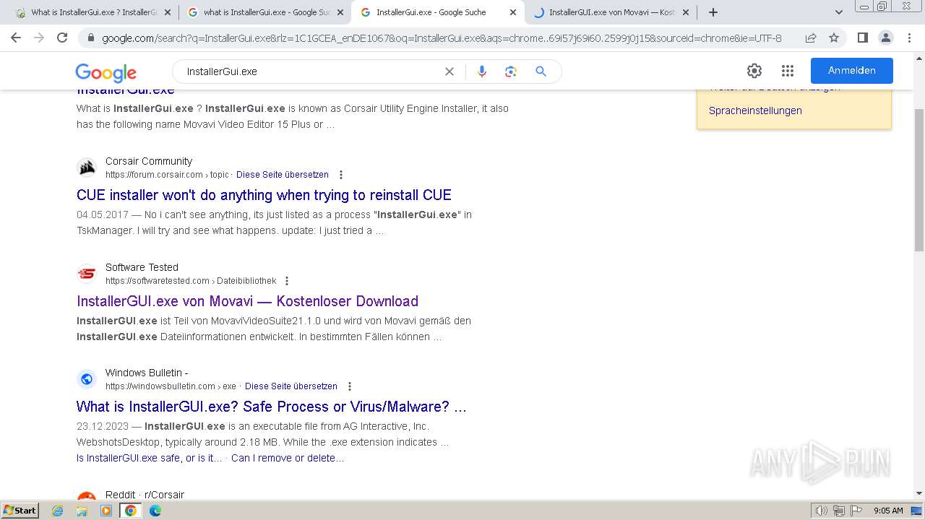Submit search with magnifier icon

541,71
